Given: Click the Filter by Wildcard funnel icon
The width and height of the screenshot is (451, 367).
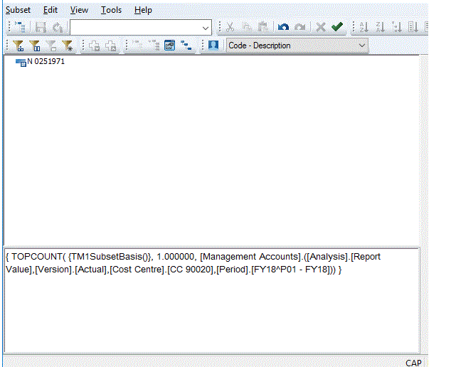Looking at the screenshot, I should coord(68,46).
